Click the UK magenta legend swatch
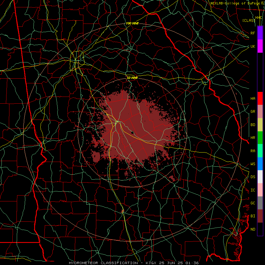Image resolution: width=265 pixels, height=265 pixels. click(x=260, y=46)
